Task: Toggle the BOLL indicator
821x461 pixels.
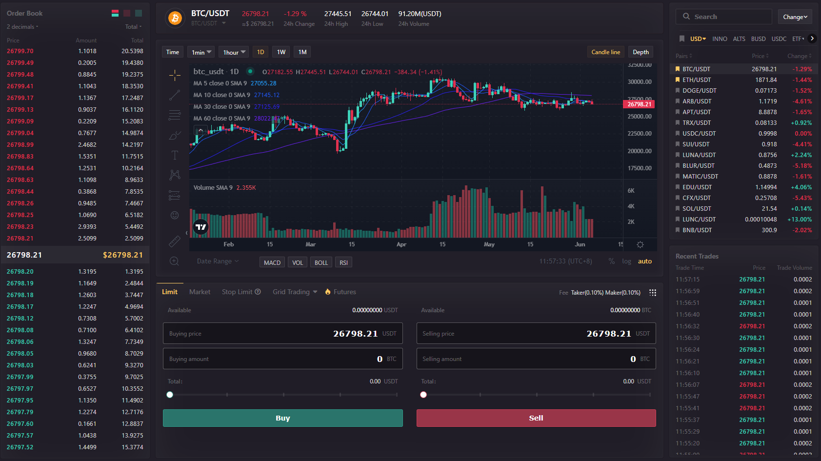Action: [x=321, y=262]
